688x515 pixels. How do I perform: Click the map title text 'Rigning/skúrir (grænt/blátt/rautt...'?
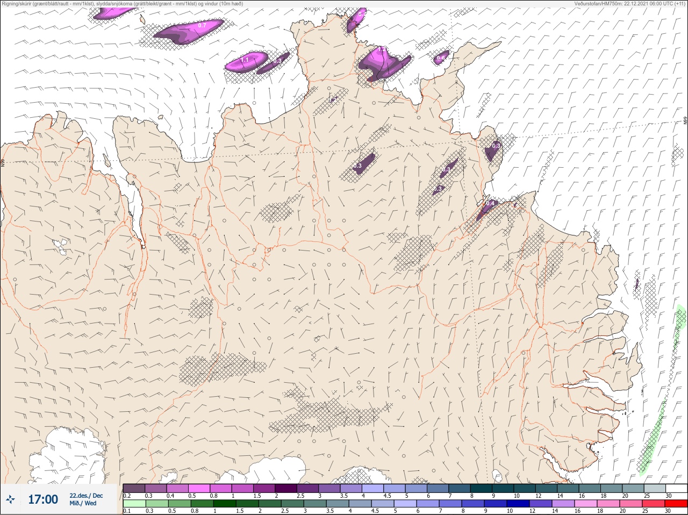click(123, 3)
